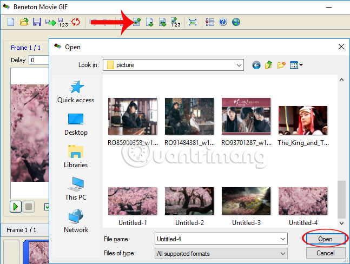The width and height of the screenshot is (350, 264).
Task: Click the red reload arrows icon
Action: point(76,22)
